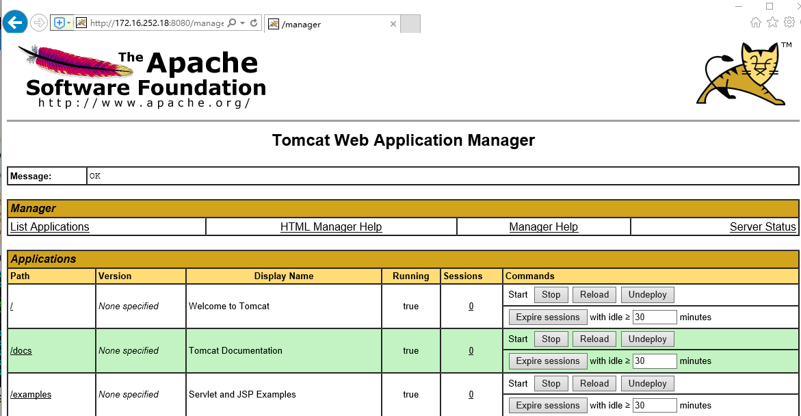
Task: Minimize the browser window
Action: 739,6
